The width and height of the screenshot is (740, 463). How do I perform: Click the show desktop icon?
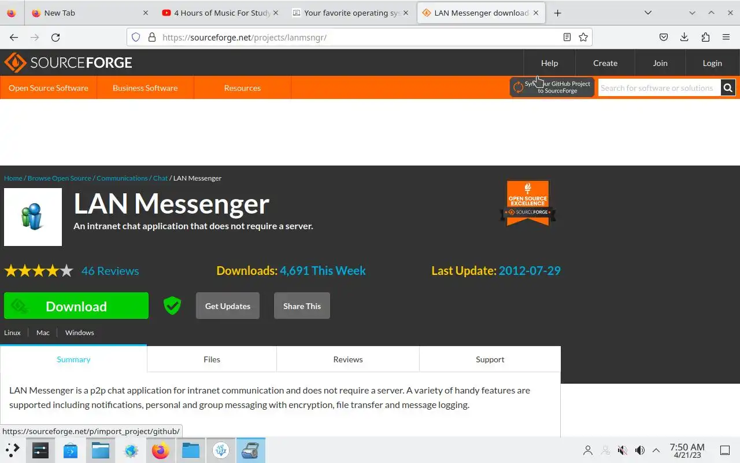(x=725, y=450)
